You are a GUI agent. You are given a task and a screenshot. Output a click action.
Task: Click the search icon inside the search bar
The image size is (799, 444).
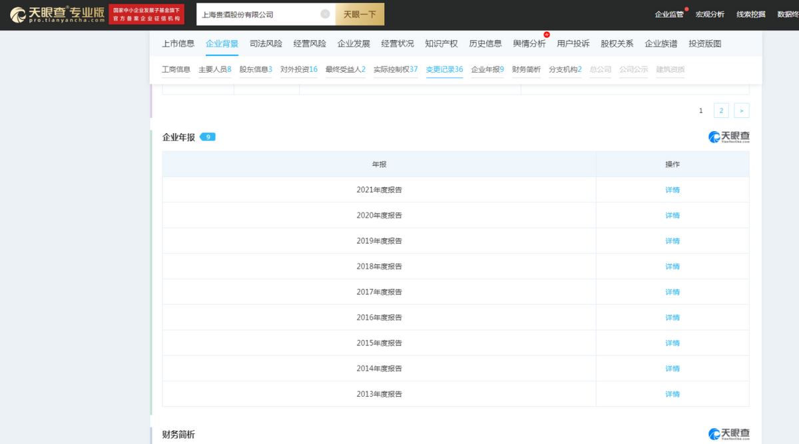tap(326, 14)
